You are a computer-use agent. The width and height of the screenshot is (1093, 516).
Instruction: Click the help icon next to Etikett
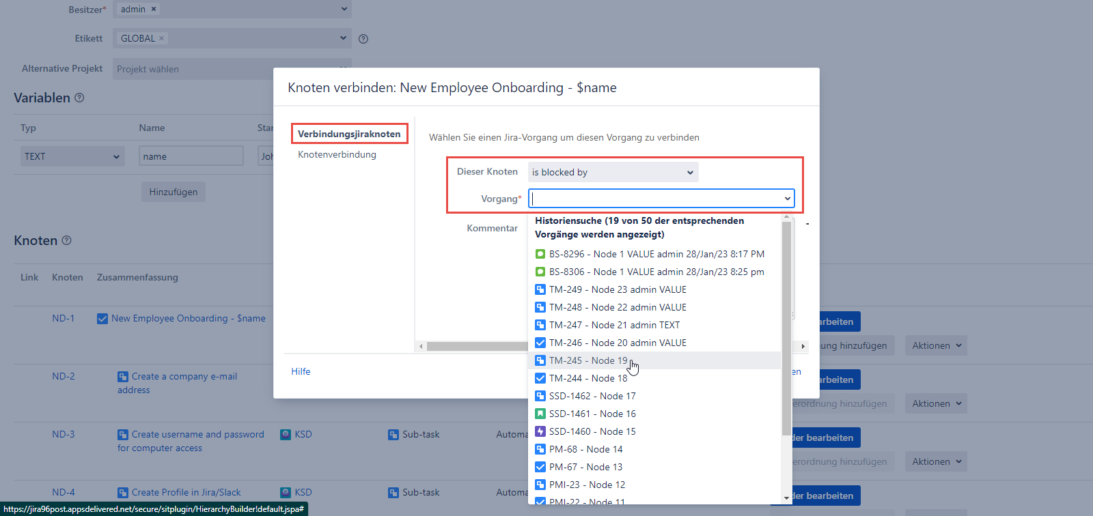click(x=363, y=39)
